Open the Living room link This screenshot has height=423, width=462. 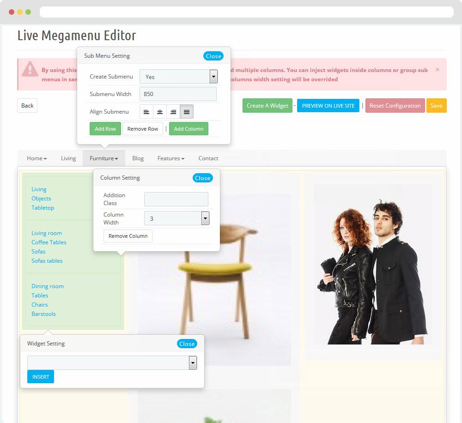[47, 233]
